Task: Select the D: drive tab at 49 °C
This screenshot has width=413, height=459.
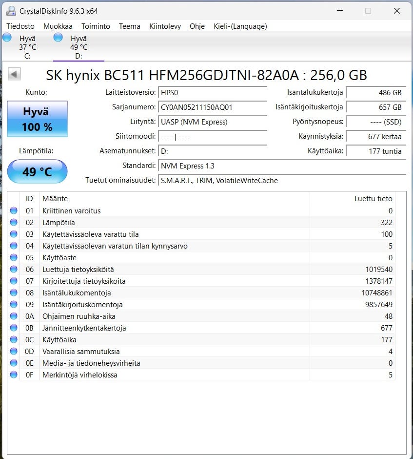Action: click(x=79, y=47)
